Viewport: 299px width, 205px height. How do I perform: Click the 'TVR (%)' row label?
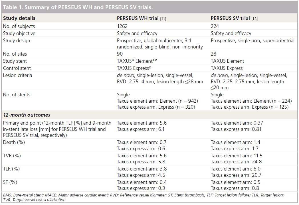12,156
